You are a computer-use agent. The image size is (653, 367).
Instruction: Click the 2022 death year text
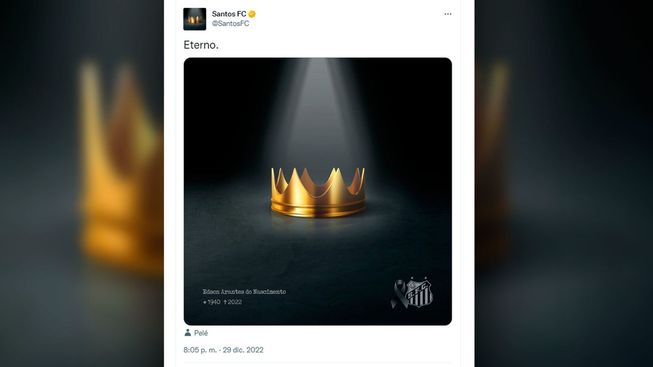(x=235, y=302)
